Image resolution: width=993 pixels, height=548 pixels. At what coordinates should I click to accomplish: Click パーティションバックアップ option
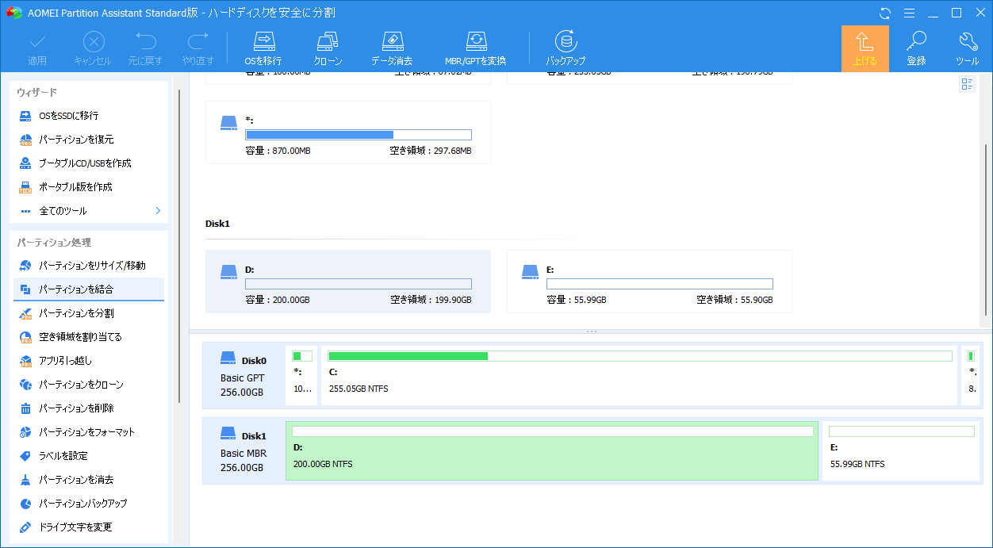[90, 504]
